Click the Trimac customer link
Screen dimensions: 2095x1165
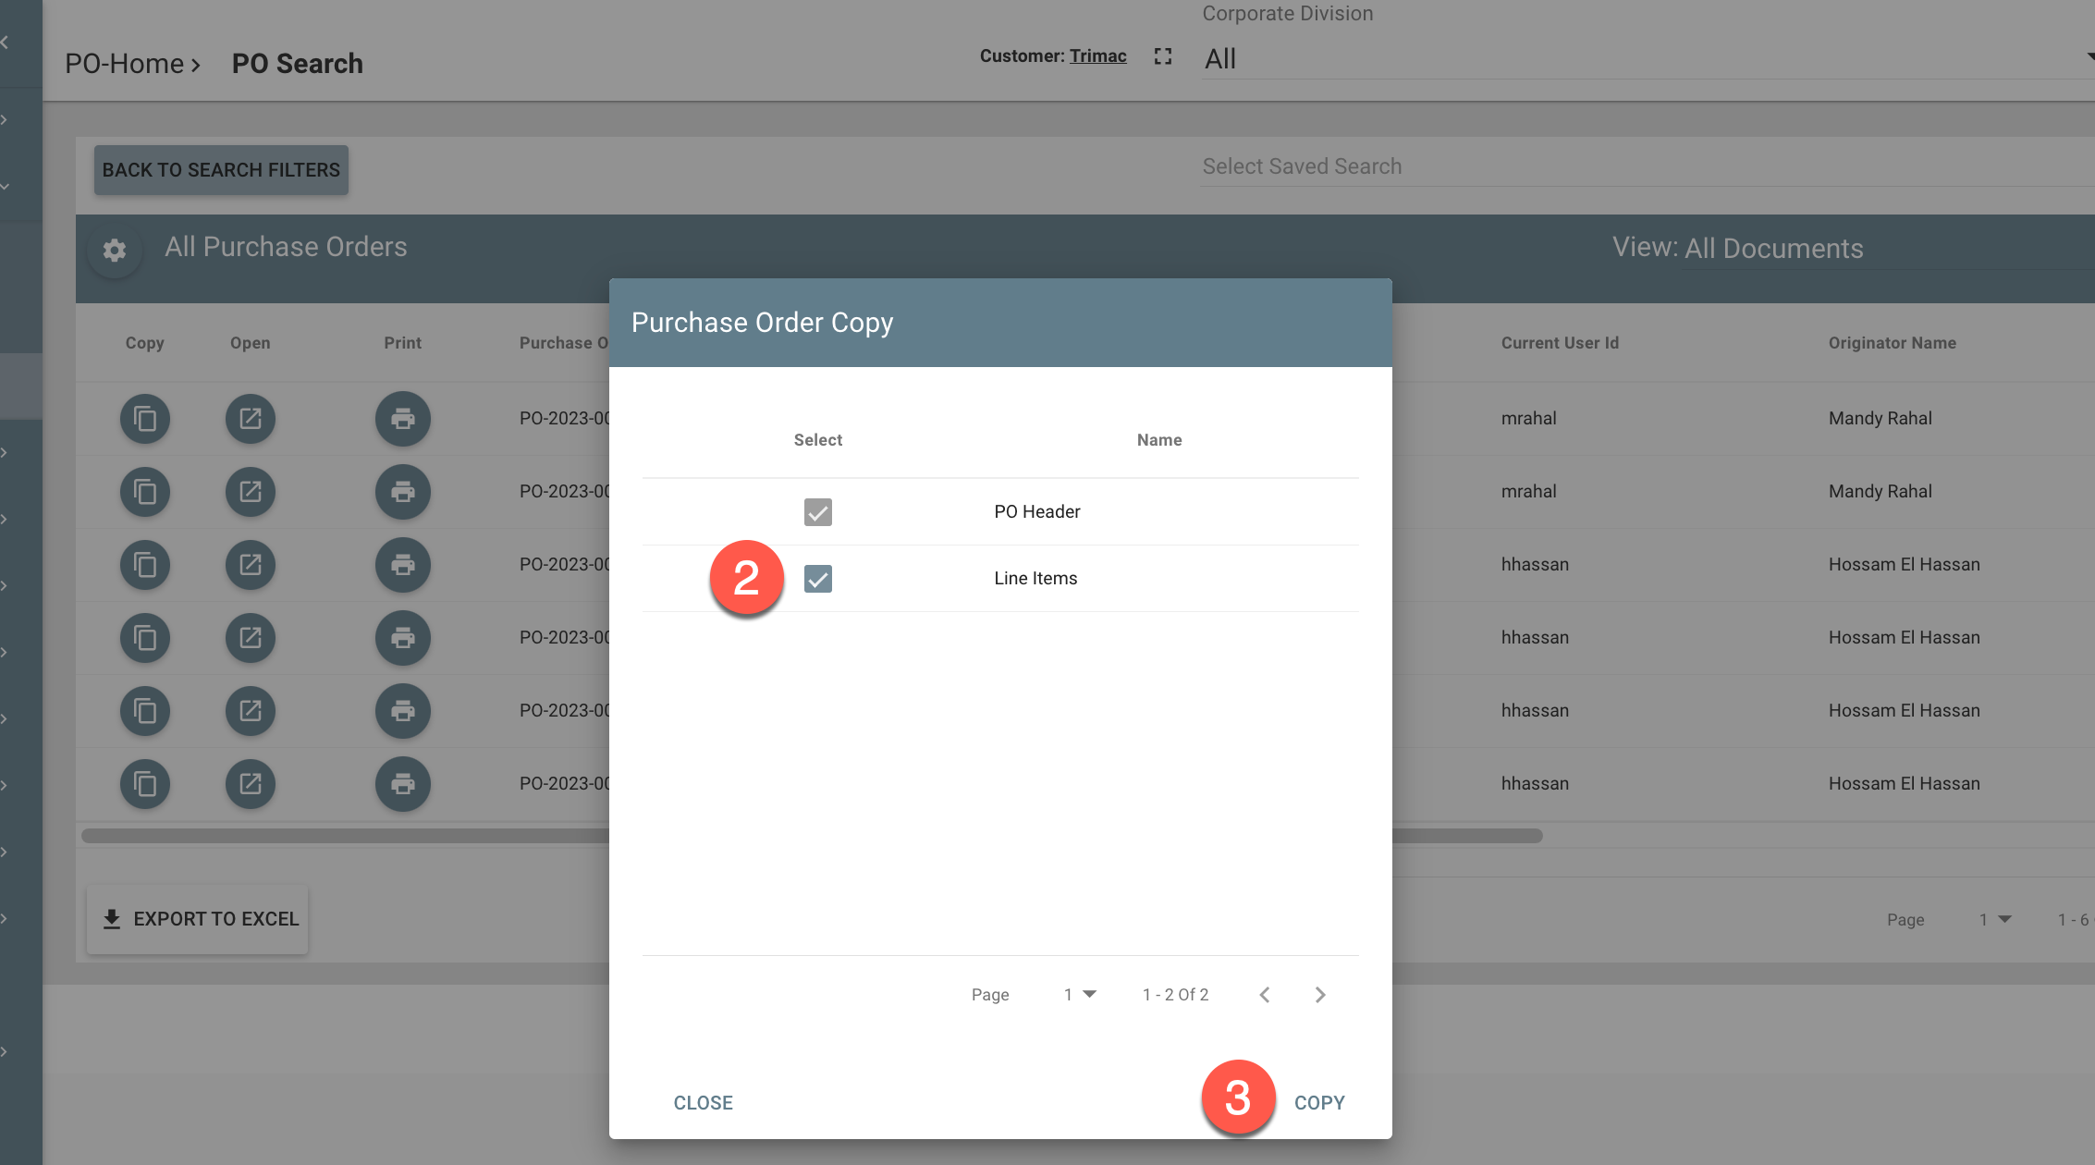click(1098, 56)
